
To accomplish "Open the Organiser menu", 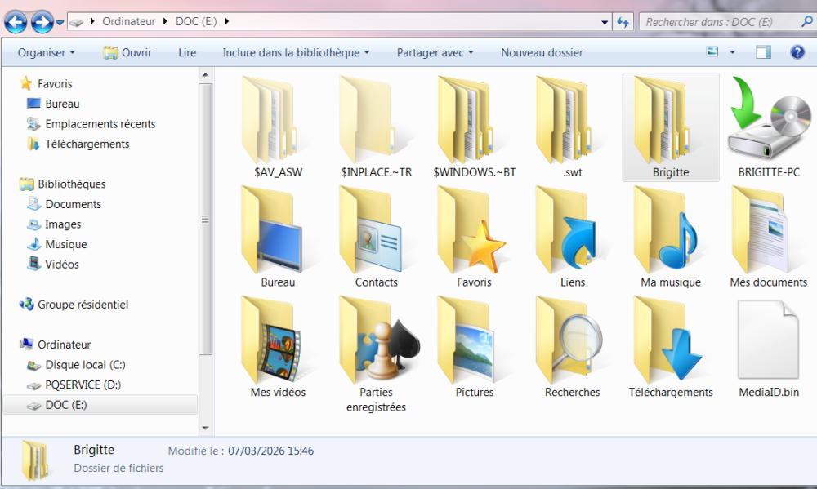I will (x=47, y=52).
